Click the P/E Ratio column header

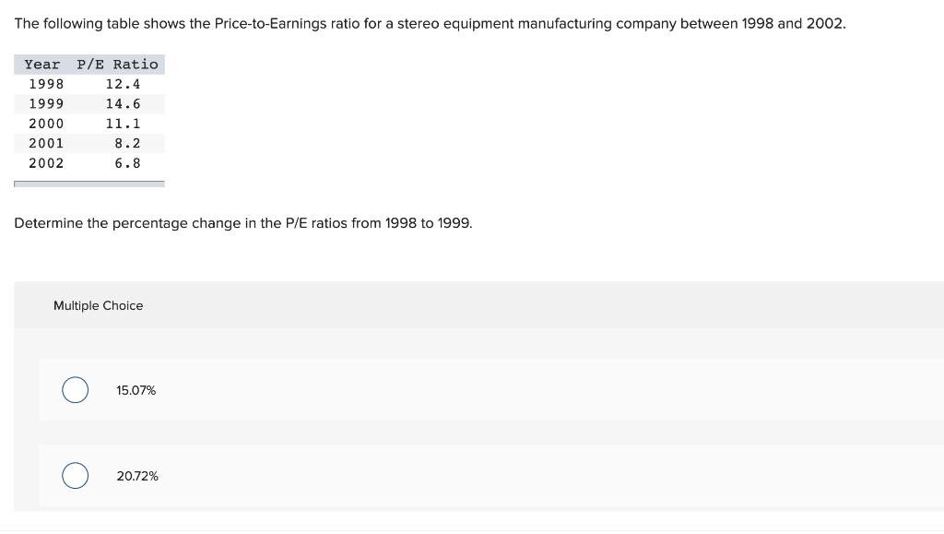pos(117,65)
